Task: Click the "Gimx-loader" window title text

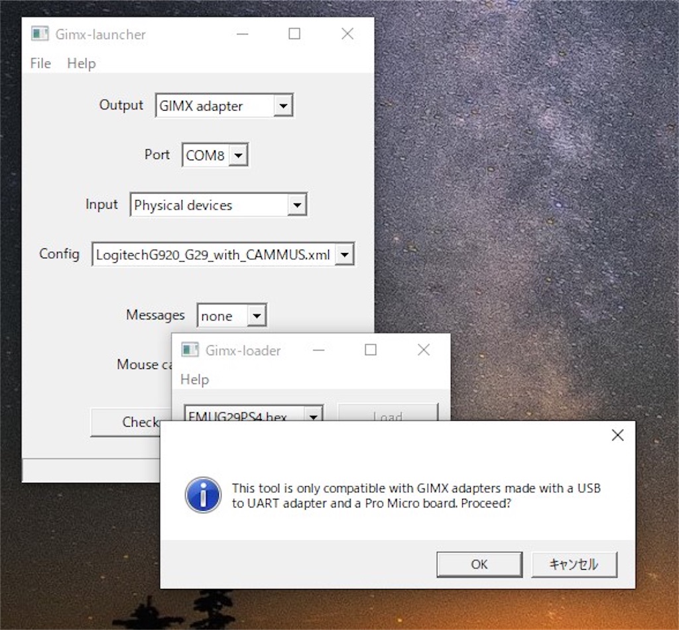Action: pyautogui.click(x=243, y=350)
